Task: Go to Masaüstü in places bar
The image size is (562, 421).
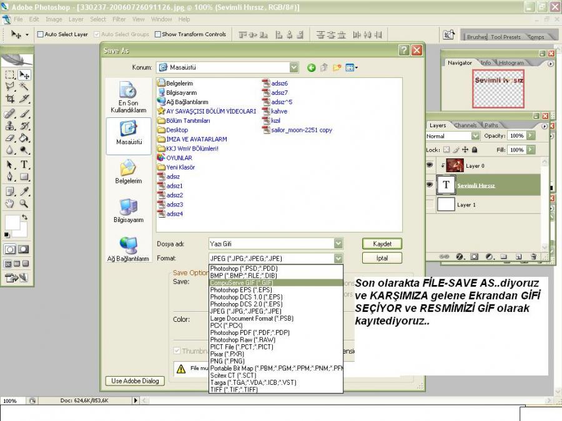Action: [129, 137]
